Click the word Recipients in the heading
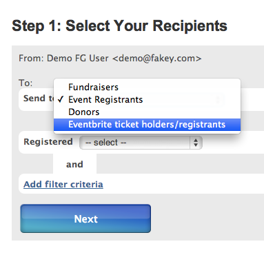This screenshot has height=266, width=264. click(x=190, y=25)
